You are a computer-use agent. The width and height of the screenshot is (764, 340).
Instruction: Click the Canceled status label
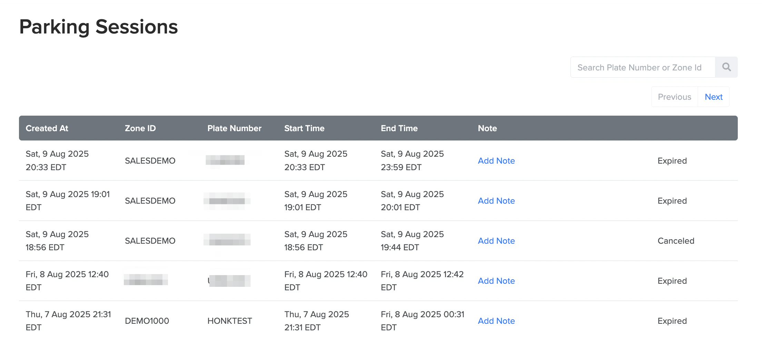point(676,241)
